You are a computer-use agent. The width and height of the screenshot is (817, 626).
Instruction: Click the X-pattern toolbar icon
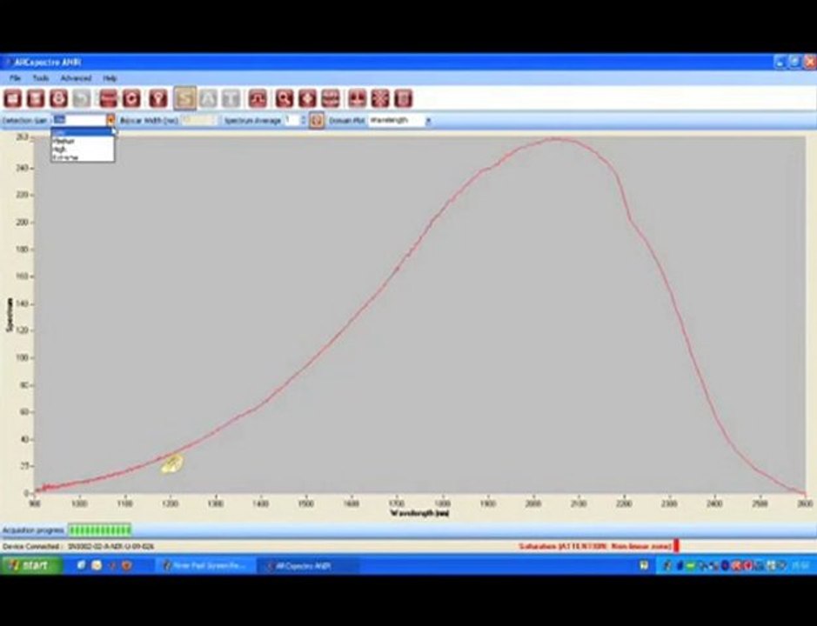coord(380,98)
